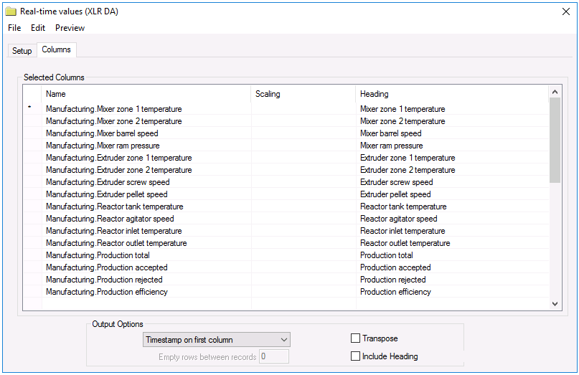Open the Edit menu

coord(37,28)
